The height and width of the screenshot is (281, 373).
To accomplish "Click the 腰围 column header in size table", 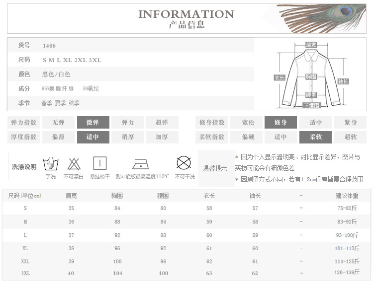I will pos(163,196).
